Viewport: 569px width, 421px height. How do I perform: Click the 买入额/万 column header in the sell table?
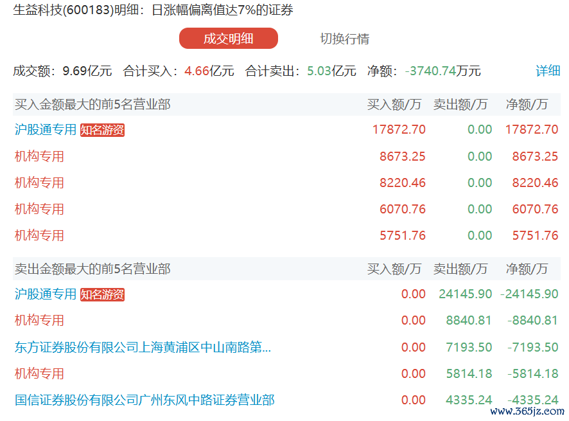point(394,269)
